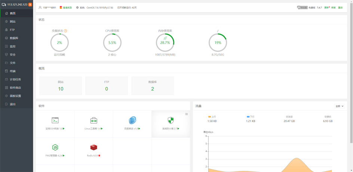
Task: Click the 更新 update link
Action: tap(327, 7)
